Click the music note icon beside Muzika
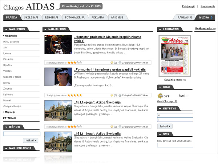Viewport: 218px width, 165px height. coord(211,17)
